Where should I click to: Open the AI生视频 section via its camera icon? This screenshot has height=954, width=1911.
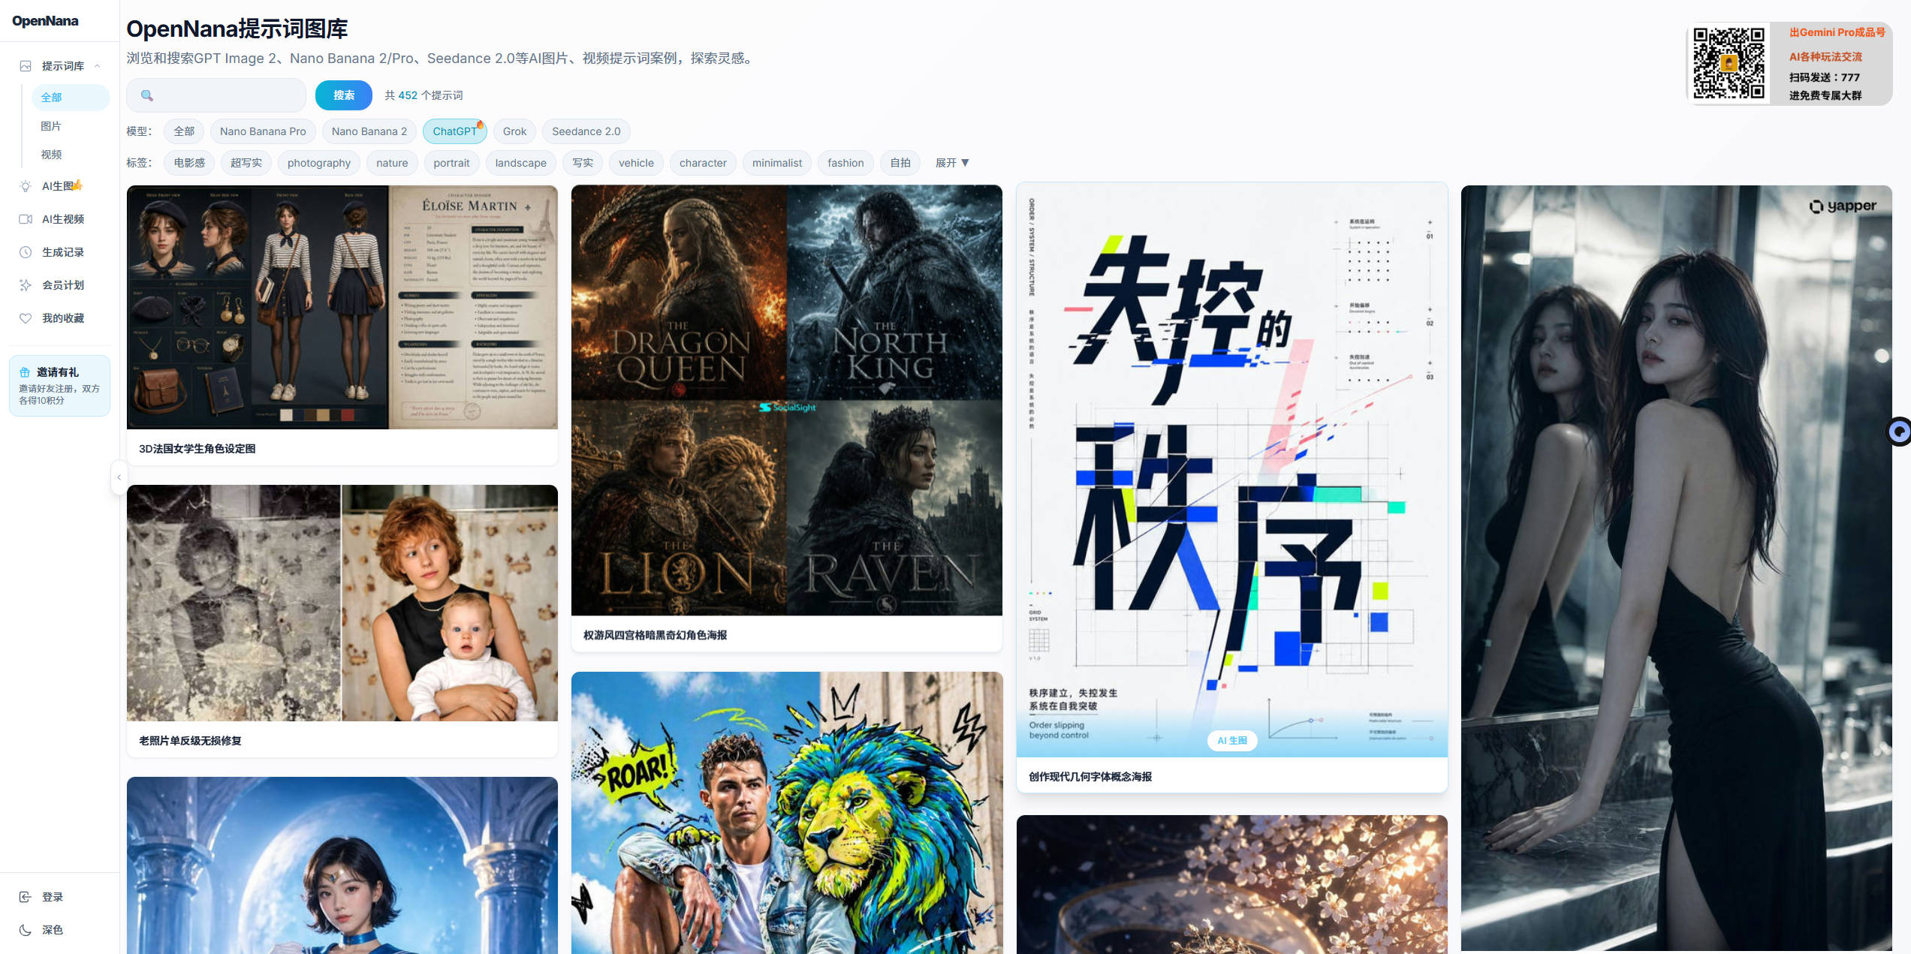point(25,218)
